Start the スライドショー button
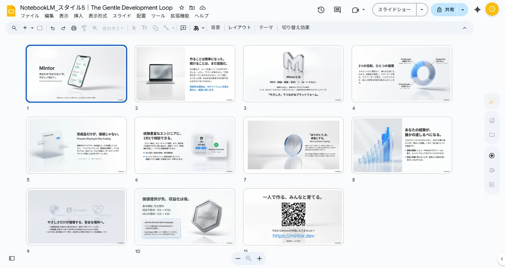 [394, 10]
